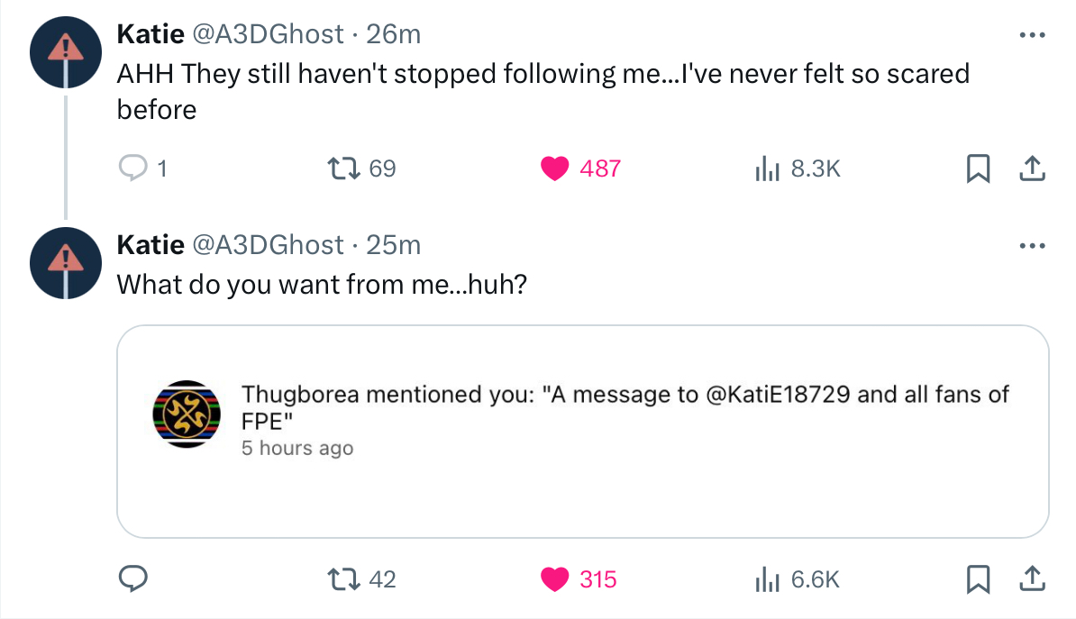
Task: Share the first tweet by Katie
Action: tap(1031, 168)
